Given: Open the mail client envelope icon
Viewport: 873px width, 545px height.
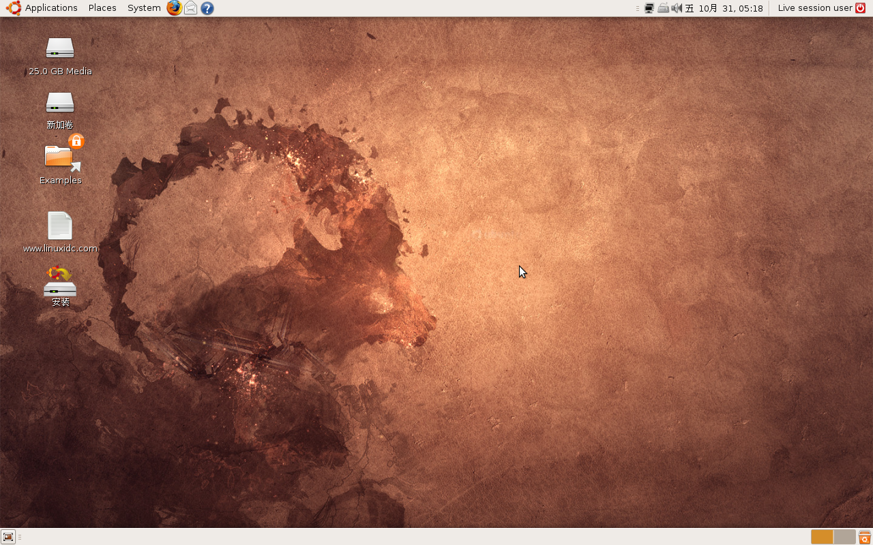Looking at the screenshot, I should click(191, 8).
